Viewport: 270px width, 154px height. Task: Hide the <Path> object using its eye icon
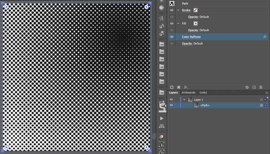[x=171, y=105]
